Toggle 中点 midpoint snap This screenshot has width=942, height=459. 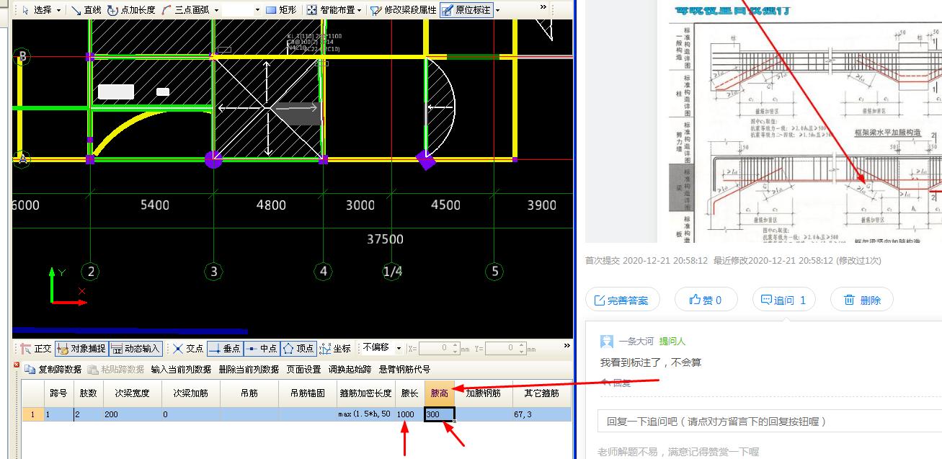tap(261, 349)
